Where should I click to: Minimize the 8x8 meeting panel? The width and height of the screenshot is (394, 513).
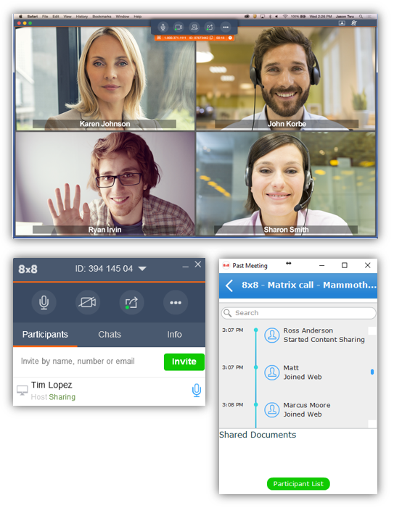tap(185, 267)
